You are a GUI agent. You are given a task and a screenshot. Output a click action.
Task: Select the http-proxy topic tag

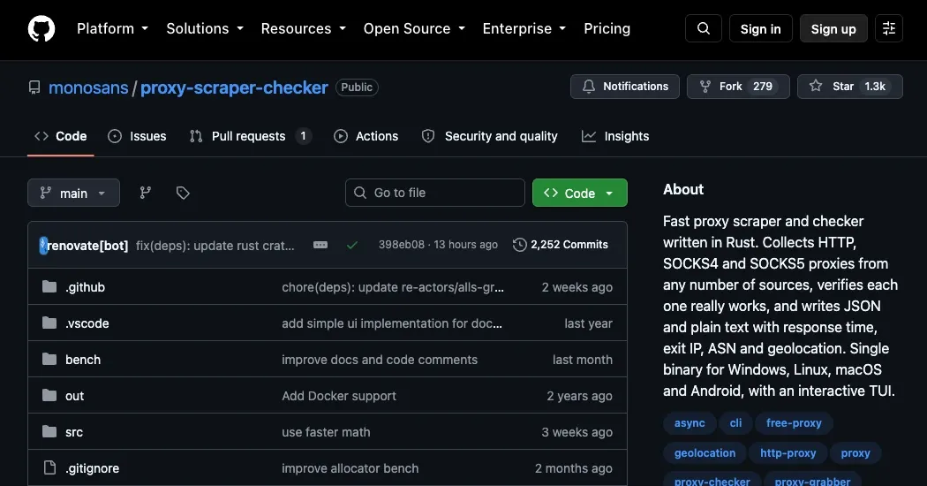[x=788, y=453]
